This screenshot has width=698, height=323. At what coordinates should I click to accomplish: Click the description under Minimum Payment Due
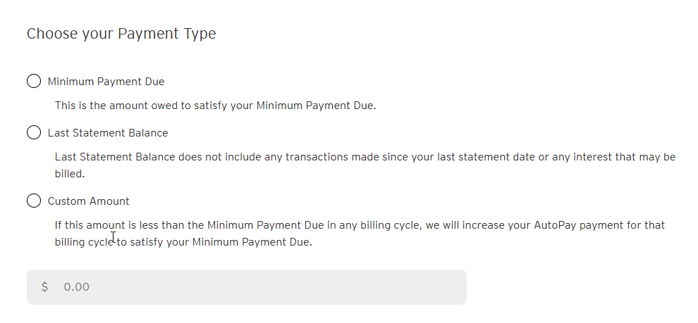(216, 106)
